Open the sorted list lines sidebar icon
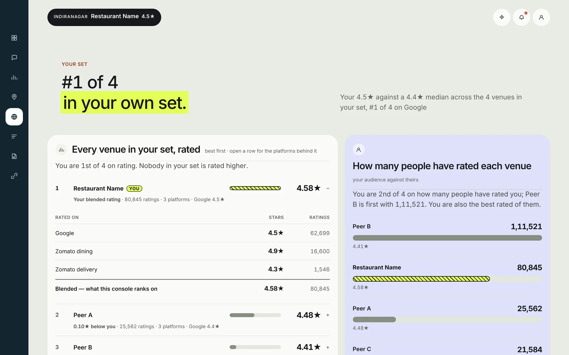 [x=14, y=136]
